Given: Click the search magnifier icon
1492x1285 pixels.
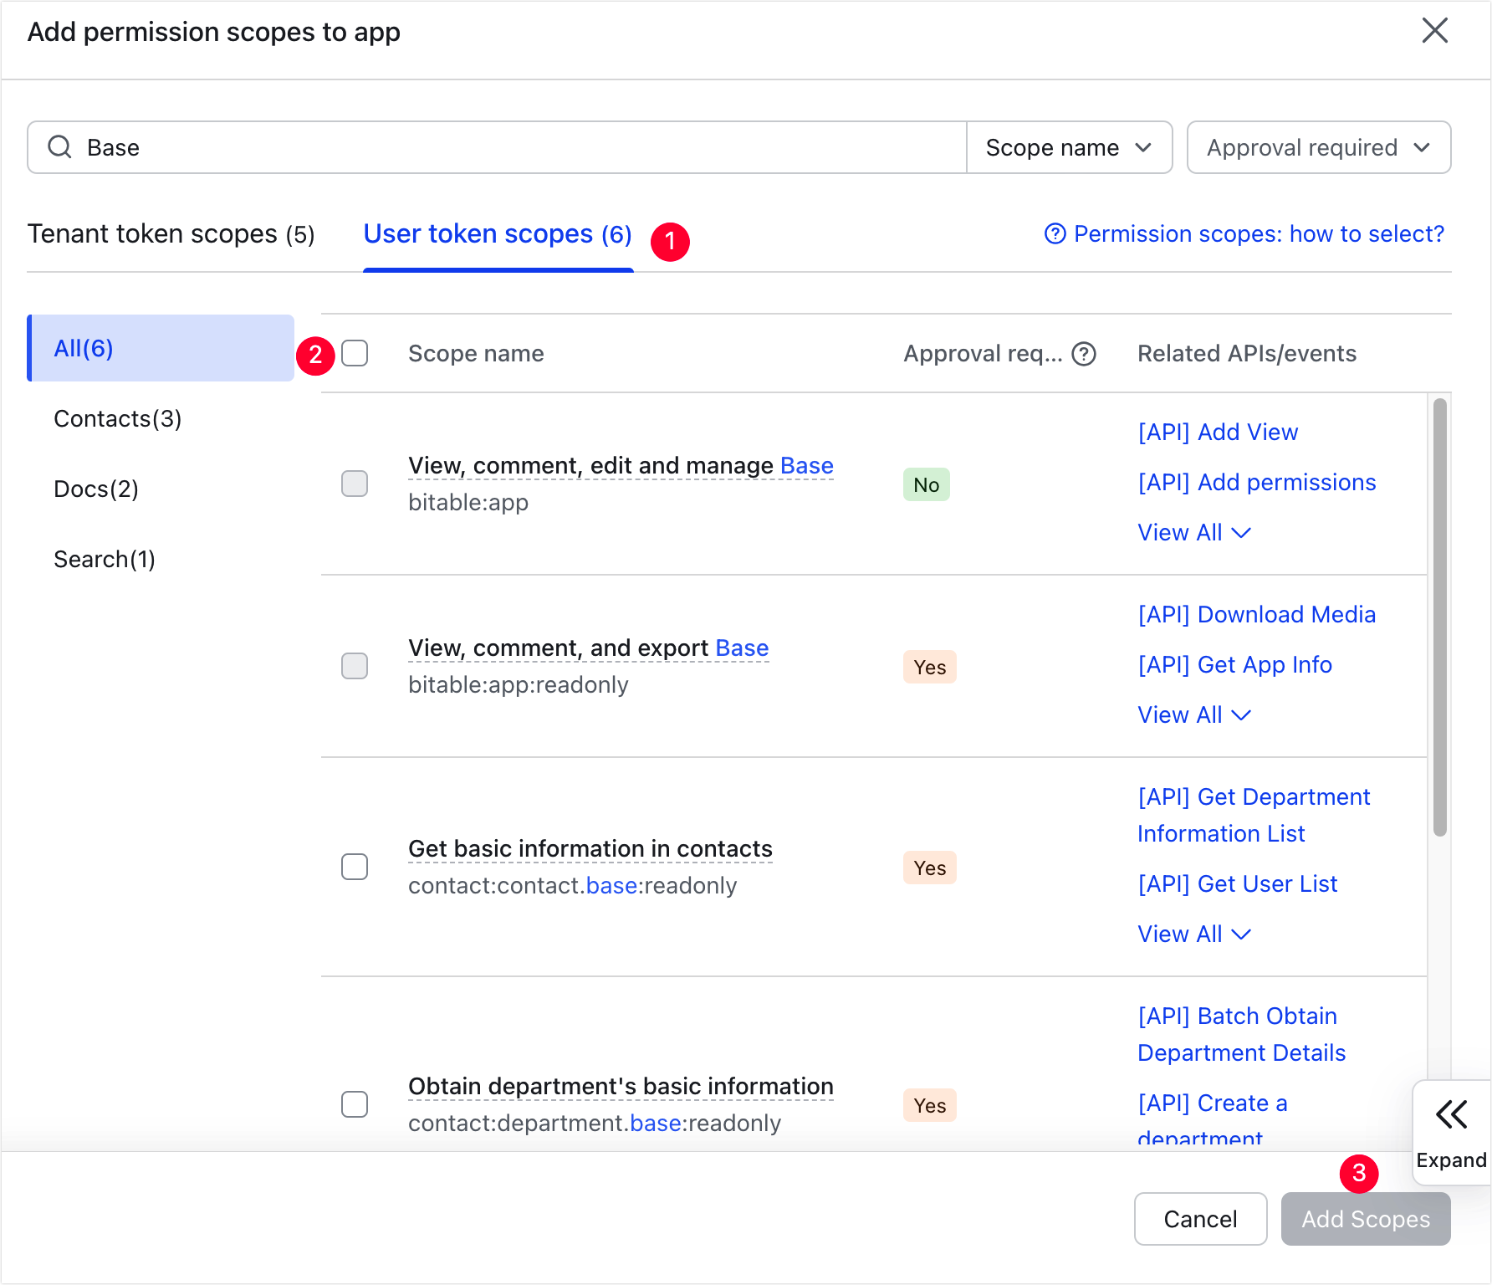Looking at the screenshot, I should tap(59, 147).
